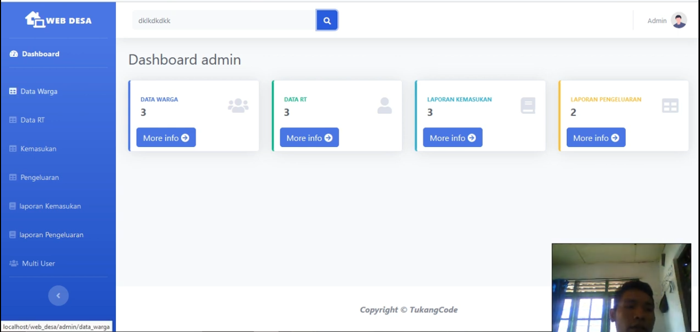Click the book icon in Laporan Kemasukan card
Image resolution: width=700 pixels, height=332 pixels.
(528, 106)
